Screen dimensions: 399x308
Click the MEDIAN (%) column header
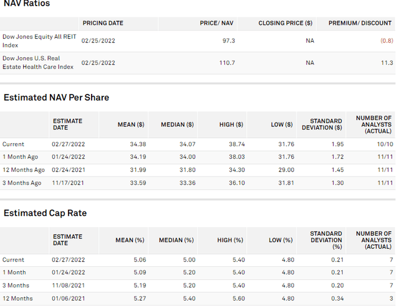click(176, 240)
